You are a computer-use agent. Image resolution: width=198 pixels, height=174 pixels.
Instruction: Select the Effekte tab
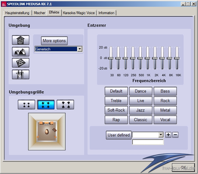coord(54,12)
